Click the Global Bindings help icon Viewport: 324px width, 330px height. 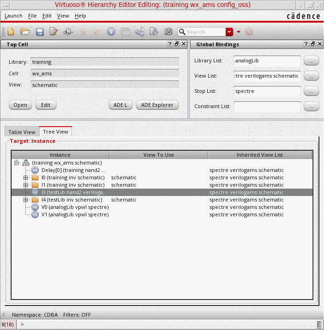point(306,44)
